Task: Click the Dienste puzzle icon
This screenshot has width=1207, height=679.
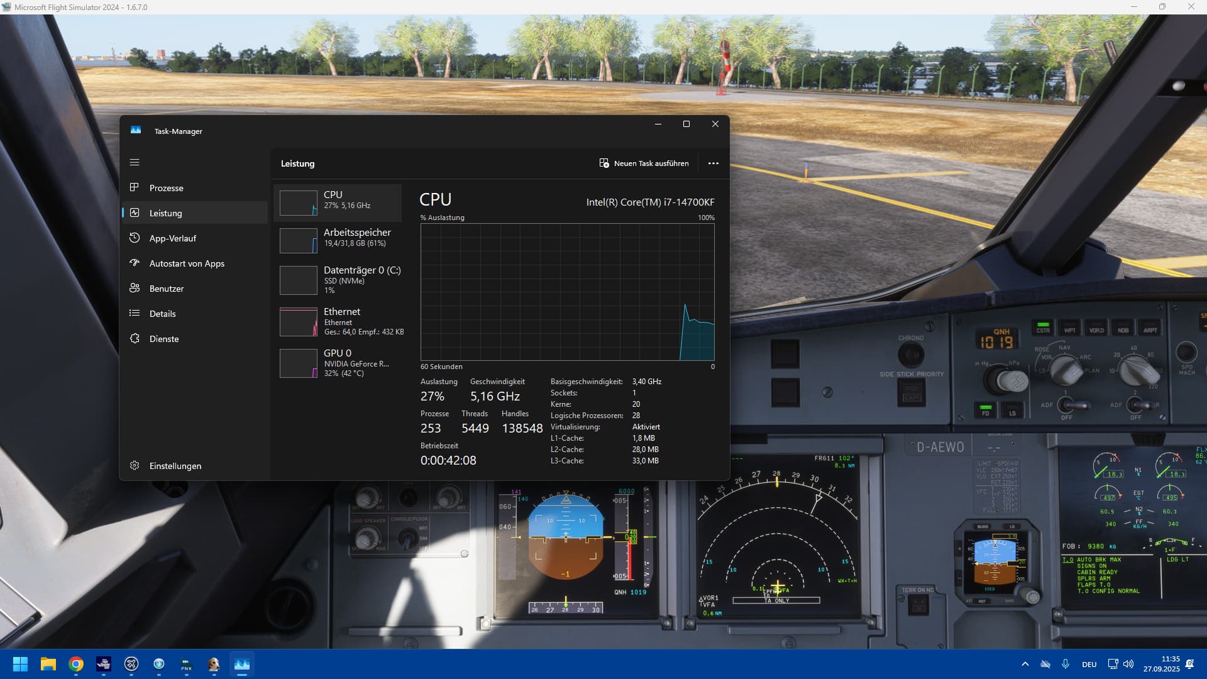Action: point(135,338)
